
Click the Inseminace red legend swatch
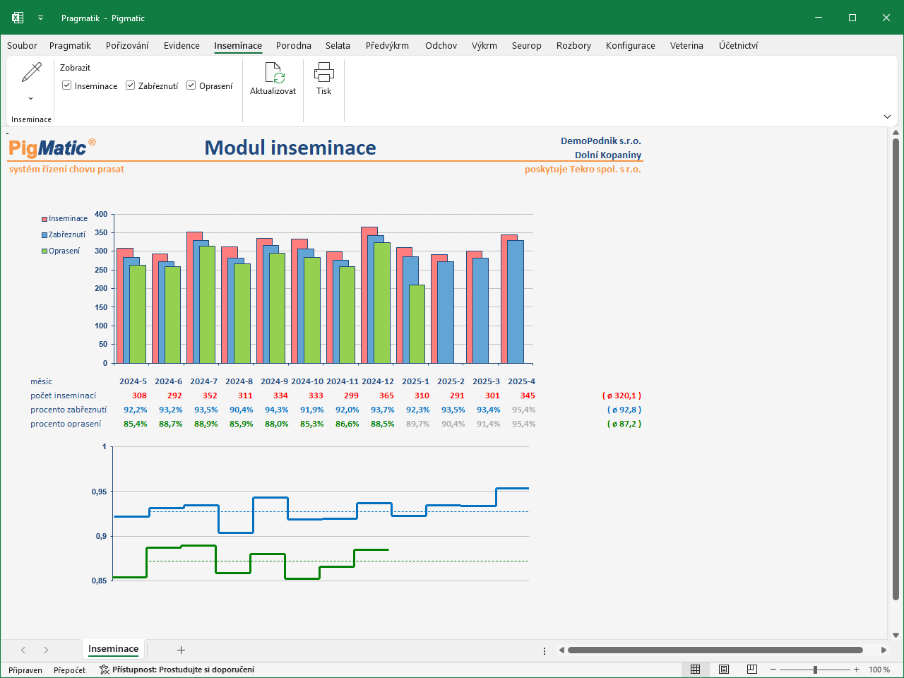coord(44,219)
